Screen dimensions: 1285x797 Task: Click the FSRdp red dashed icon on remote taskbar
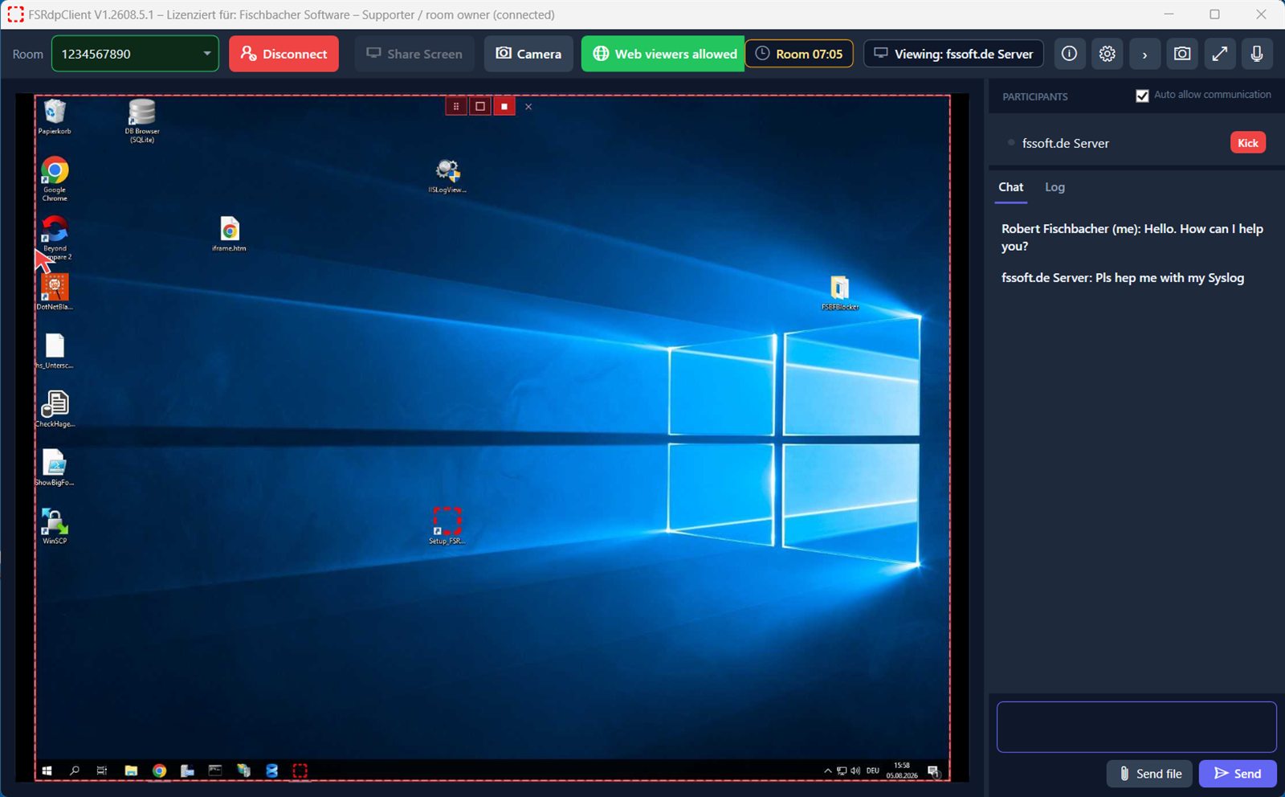point(300,770)
